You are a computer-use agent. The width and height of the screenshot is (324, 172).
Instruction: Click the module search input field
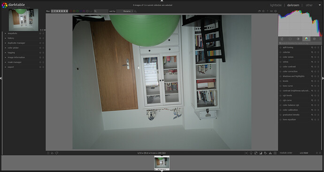pyautogui.click(x=300, y=43)
